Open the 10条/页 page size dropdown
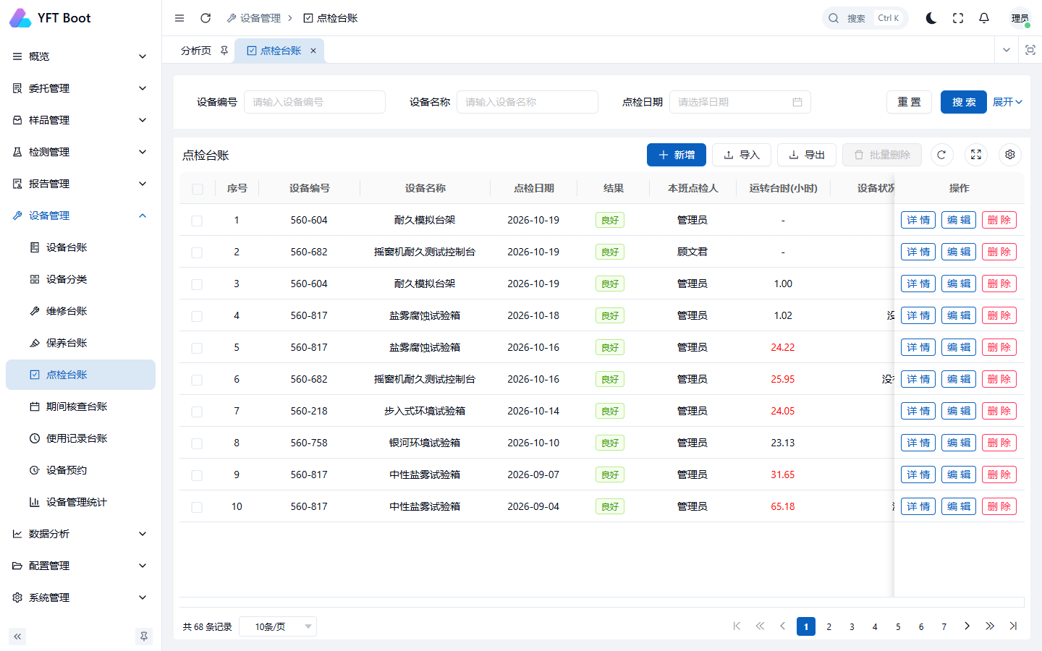This screenshot has width=1042, height=651. pyautogui.click(x=278, y=626)
